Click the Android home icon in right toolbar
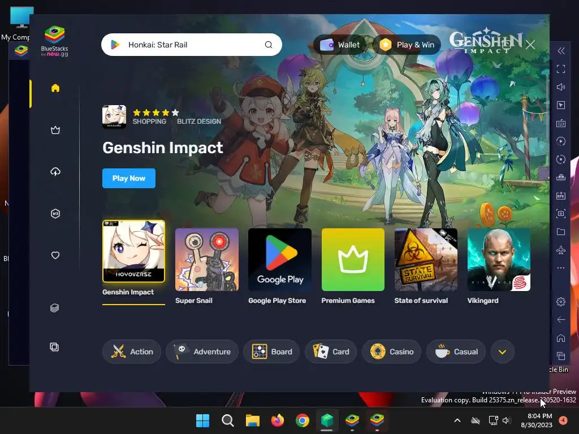The height and width of the screenshot is (434, 579). coord(561,338)
